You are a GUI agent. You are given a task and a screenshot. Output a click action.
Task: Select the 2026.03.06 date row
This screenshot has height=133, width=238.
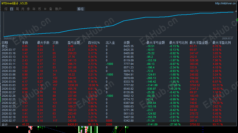[8, 74]
